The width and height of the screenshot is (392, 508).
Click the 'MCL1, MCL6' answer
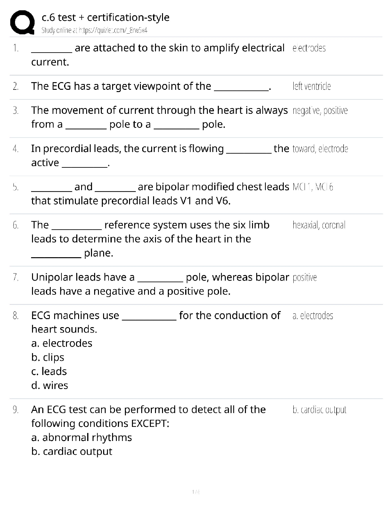pos(313,187)
